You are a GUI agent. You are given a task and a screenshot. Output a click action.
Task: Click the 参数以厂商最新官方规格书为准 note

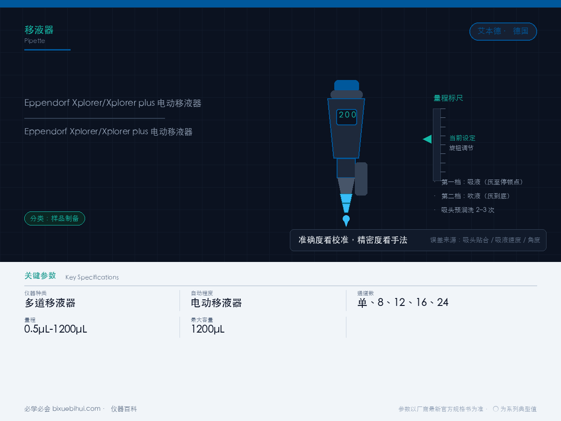[441, 409]
